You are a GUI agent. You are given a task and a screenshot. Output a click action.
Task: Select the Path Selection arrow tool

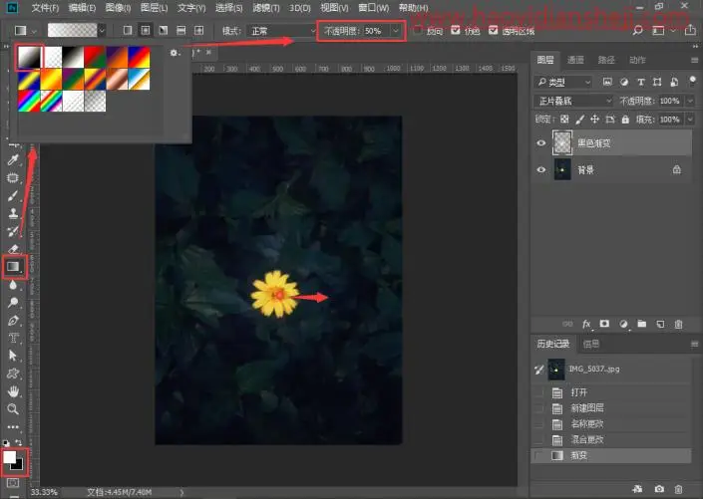13,356
